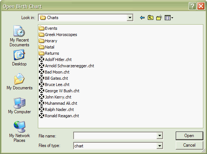Open My Recent Documents shortcut
The width and height of the screenshot is (207, 154).
click(19, 36)
